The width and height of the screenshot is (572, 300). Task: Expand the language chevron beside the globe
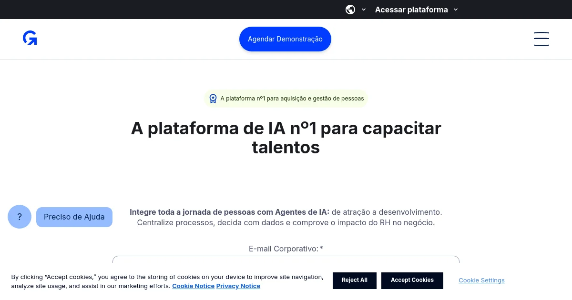364,10
